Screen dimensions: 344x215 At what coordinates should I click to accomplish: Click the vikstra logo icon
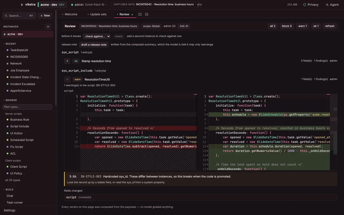(x=22, y=5)
